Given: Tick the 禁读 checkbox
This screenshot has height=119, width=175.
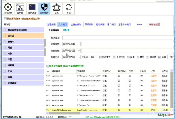Looking at the screenshot, I should click(128, 57).
